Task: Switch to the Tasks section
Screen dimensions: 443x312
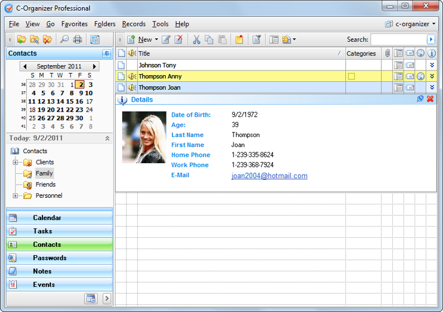Action: pos(59,231)
